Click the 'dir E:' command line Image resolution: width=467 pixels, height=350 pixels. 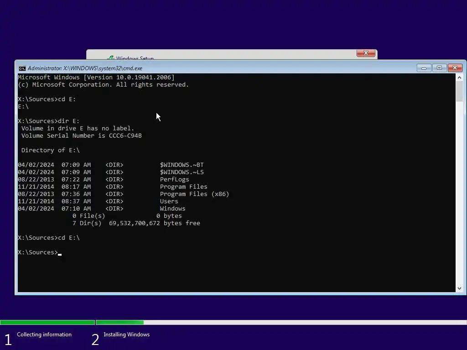(48, 121)
